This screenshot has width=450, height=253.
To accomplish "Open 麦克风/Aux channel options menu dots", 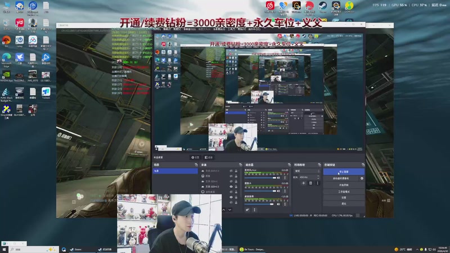I will (x=285, y=178).
